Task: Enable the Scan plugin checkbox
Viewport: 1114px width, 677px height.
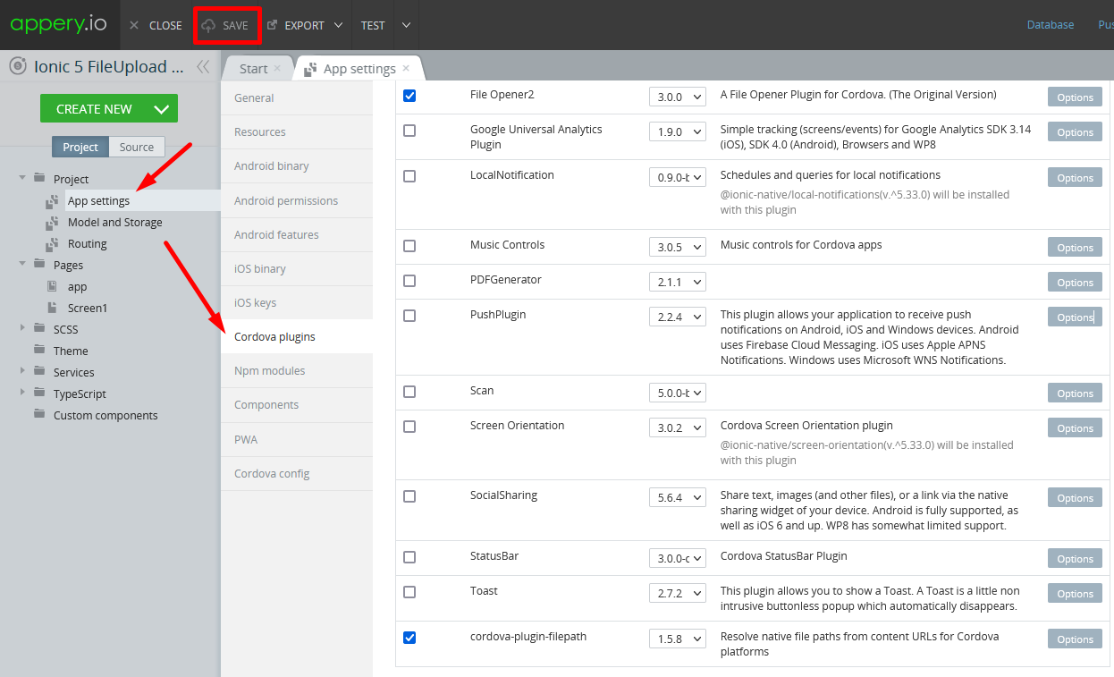Action: click(x=409, y=392)
